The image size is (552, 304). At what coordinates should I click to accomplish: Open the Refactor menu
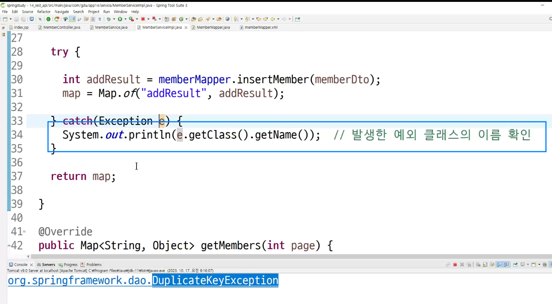(x=44, y=12)
